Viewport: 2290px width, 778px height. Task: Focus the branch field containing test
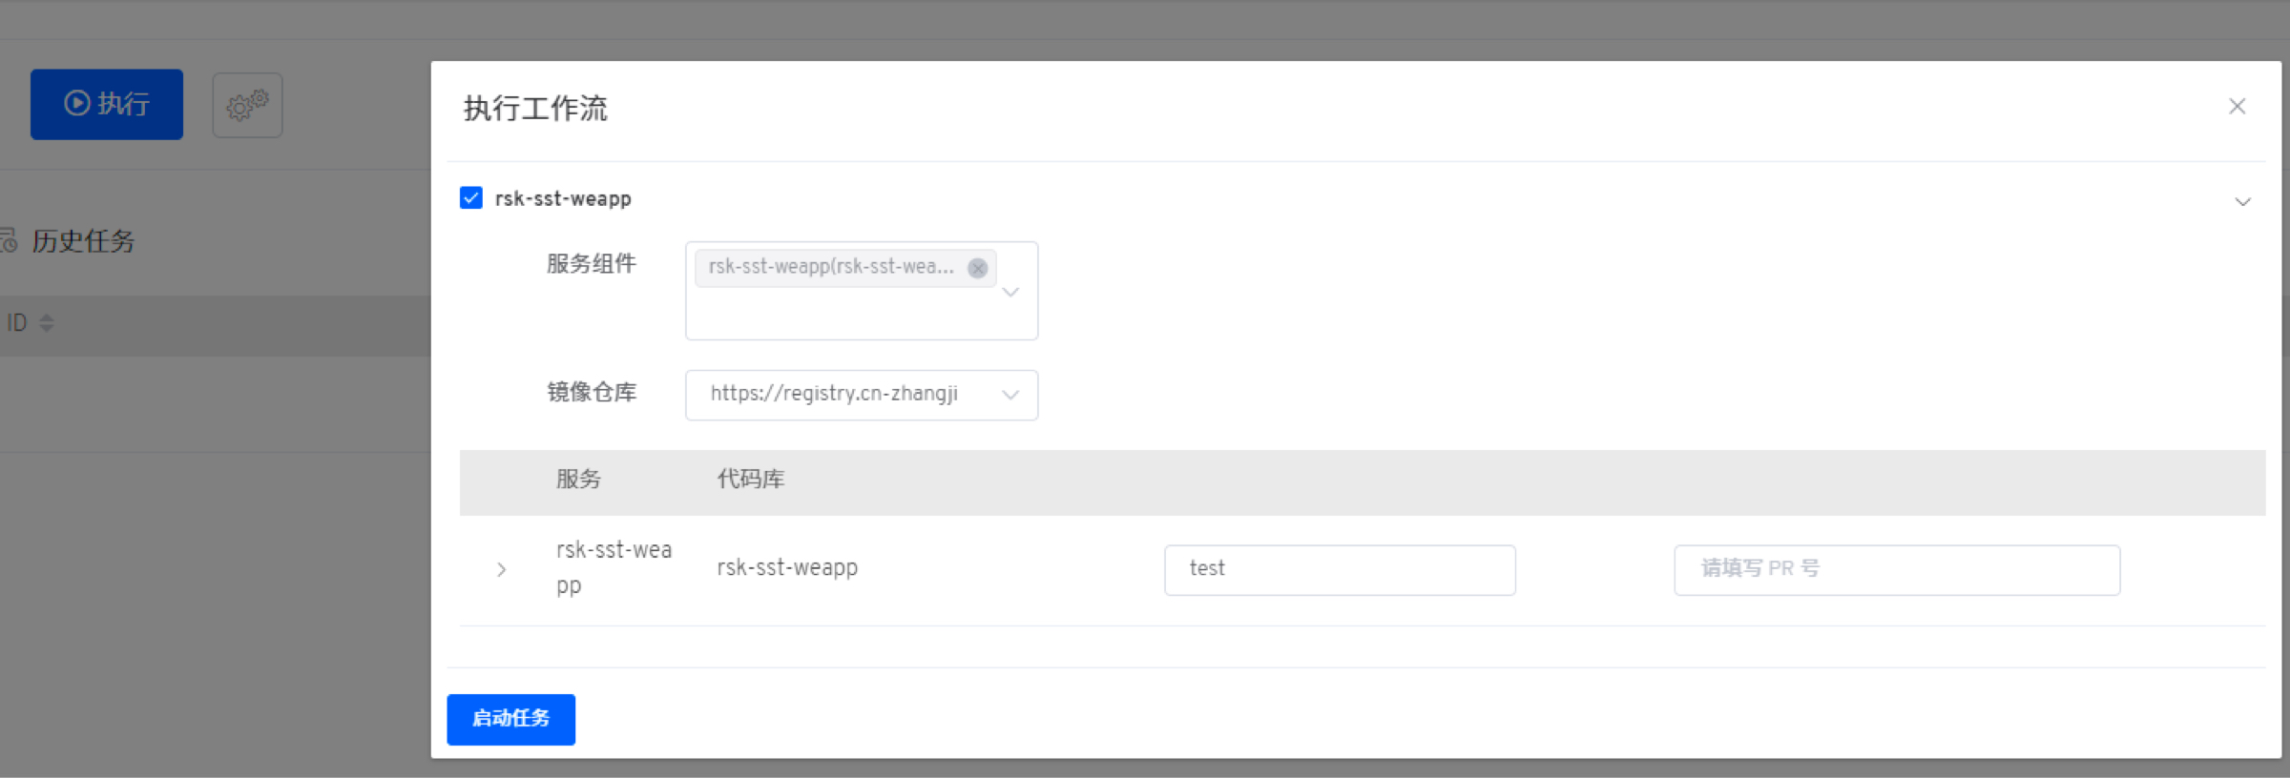1339,569
